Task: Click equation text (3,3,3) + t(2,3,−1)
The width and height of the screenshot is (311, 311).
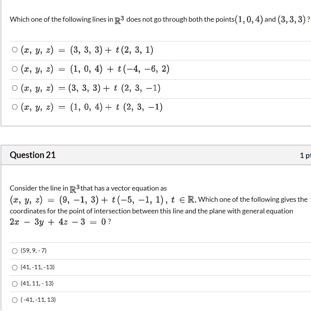Action: click(91, 88)
